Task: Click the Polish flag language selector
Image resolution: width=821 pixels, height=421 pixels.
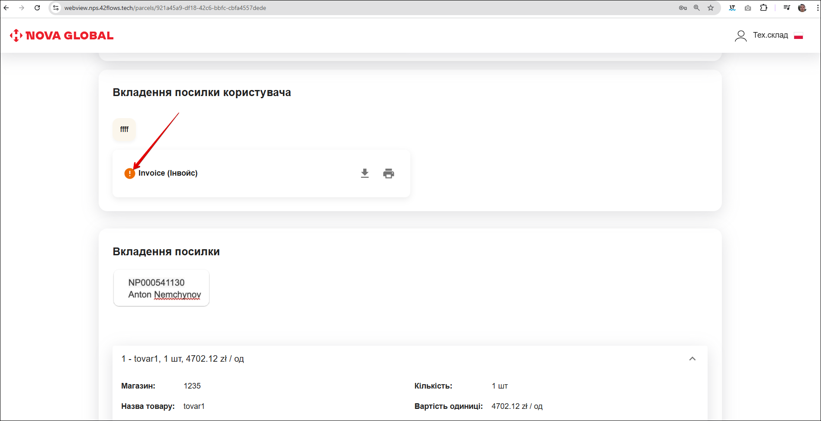Action: click(798, 36)
